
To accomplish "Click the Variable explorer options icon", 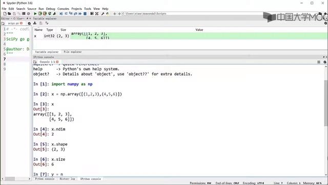I will (x=325, y=23).
